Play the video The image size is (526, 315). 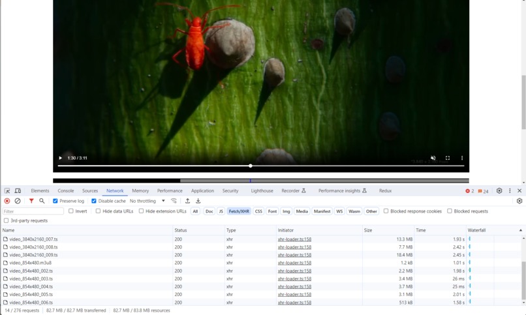coord(61,158)
